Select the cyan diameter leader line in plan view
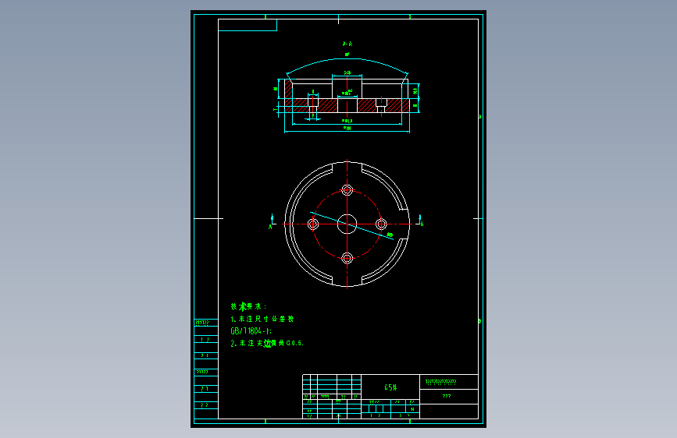 click(352, 225)
